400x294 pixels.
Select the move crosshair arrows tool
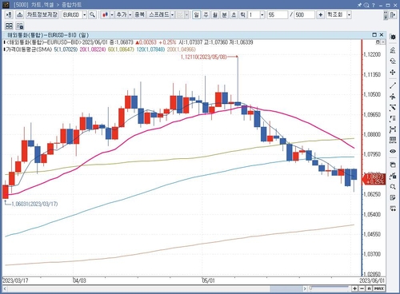click(393, 72)
